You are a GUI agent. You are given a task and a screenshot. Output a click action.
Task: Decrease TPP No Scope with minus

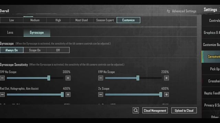coord(2,78)
